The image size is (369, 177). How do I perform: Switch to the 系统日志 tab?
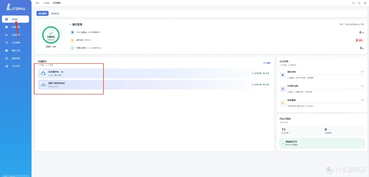pyautogui.click(x=55, y=13)
